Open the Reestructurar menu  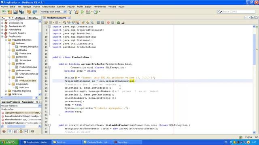(x=49, y=6)
